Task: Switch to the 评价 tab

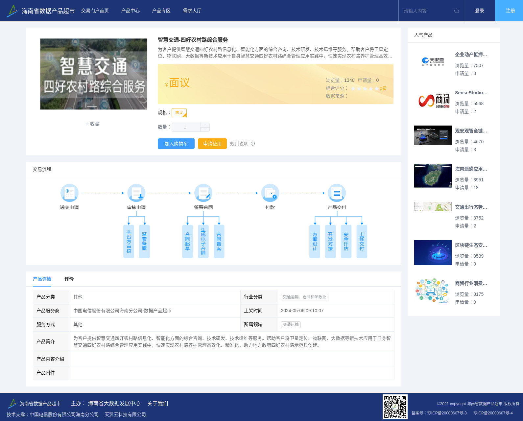Action: point(69,279)
